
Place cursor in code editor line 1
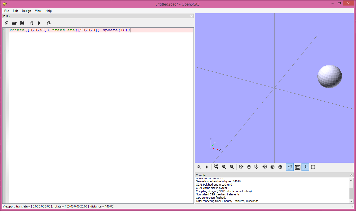coord(76,30)
